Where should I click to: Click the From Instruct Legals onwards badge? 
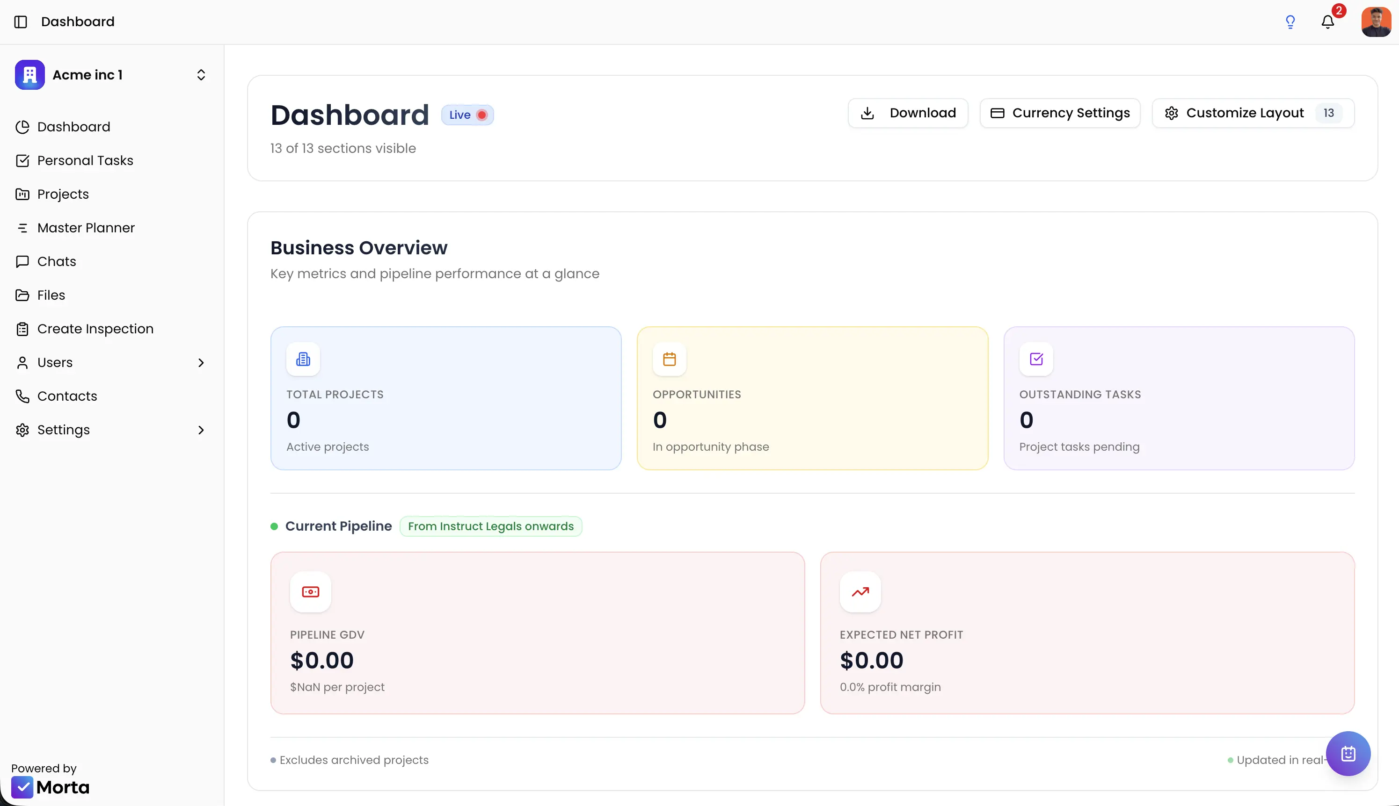click(x=491, y=526)
